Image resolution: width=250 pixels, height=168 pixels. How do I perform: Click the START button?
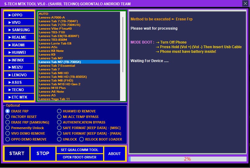tap(17, 153)
